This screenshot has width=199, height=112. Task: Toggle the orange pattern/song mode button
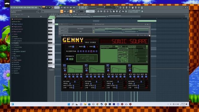click(x=44, y=7)
